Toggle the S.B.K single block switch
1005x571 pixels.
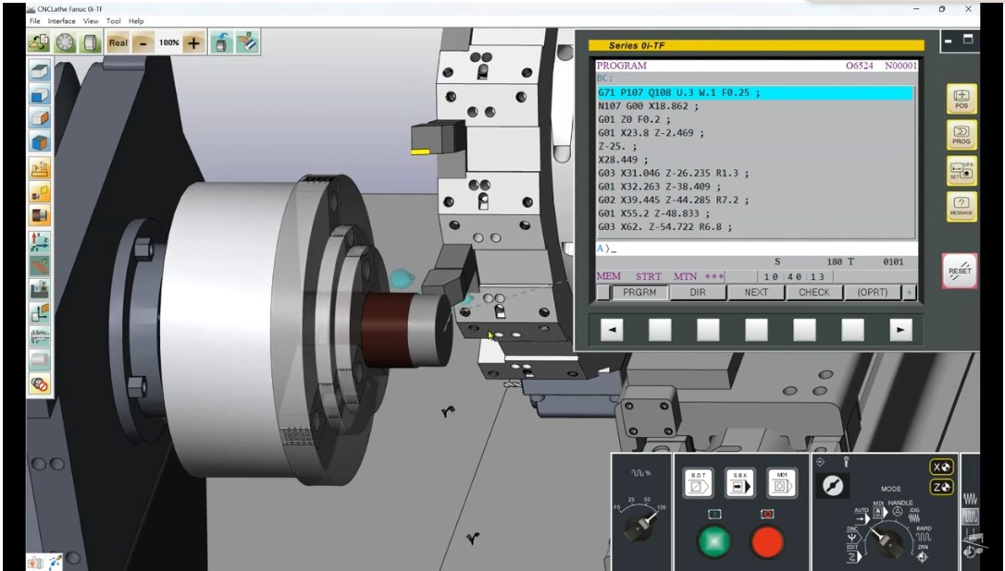[x=739, y=482]
